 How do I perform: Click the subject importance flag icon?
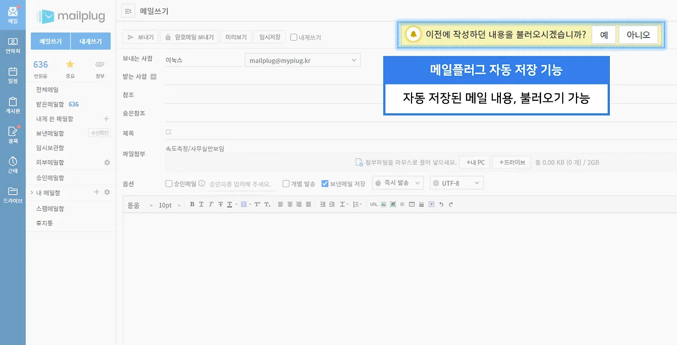point(169,132)
